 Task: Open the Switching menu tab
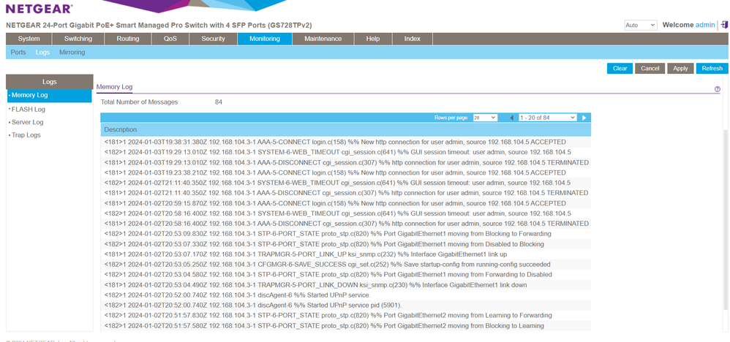point(78,39)
